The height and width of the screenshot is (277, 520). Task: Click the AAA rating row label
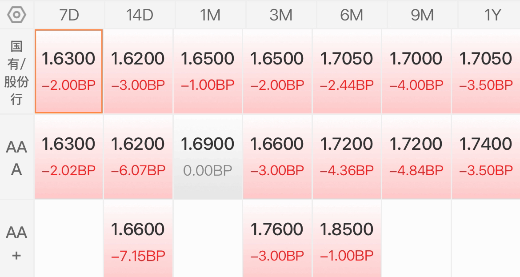click(x=16, y=157)
